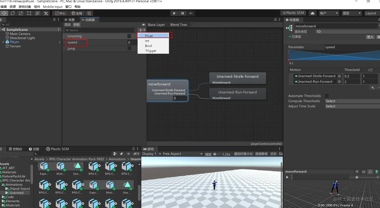The height and width of the screenshot is (208, 380).
Task: Open the Mobile Input menu
Action: pos(53,7)
